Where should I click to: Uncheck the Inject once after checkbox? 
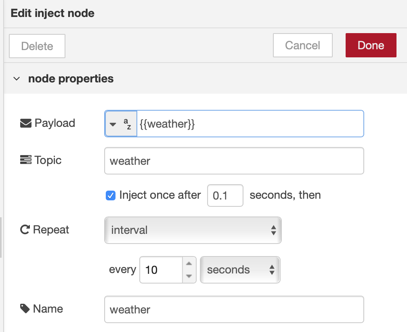tap(110, 195)
